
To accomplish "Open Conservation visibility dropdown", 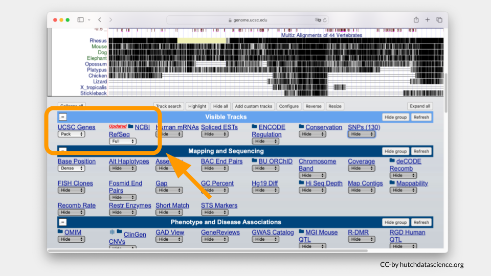I will tap(312, 134).
